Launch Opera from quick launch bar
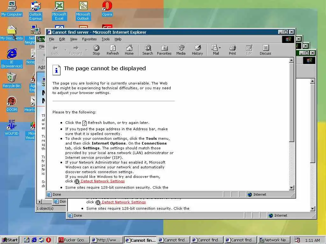326x244 pixels. [48, 240]
